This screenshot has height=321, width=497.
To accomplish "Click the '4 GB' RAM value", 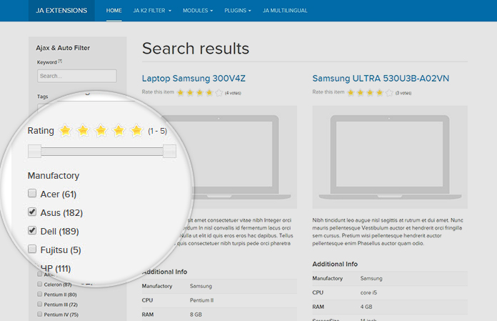I will tap(366, 307).
